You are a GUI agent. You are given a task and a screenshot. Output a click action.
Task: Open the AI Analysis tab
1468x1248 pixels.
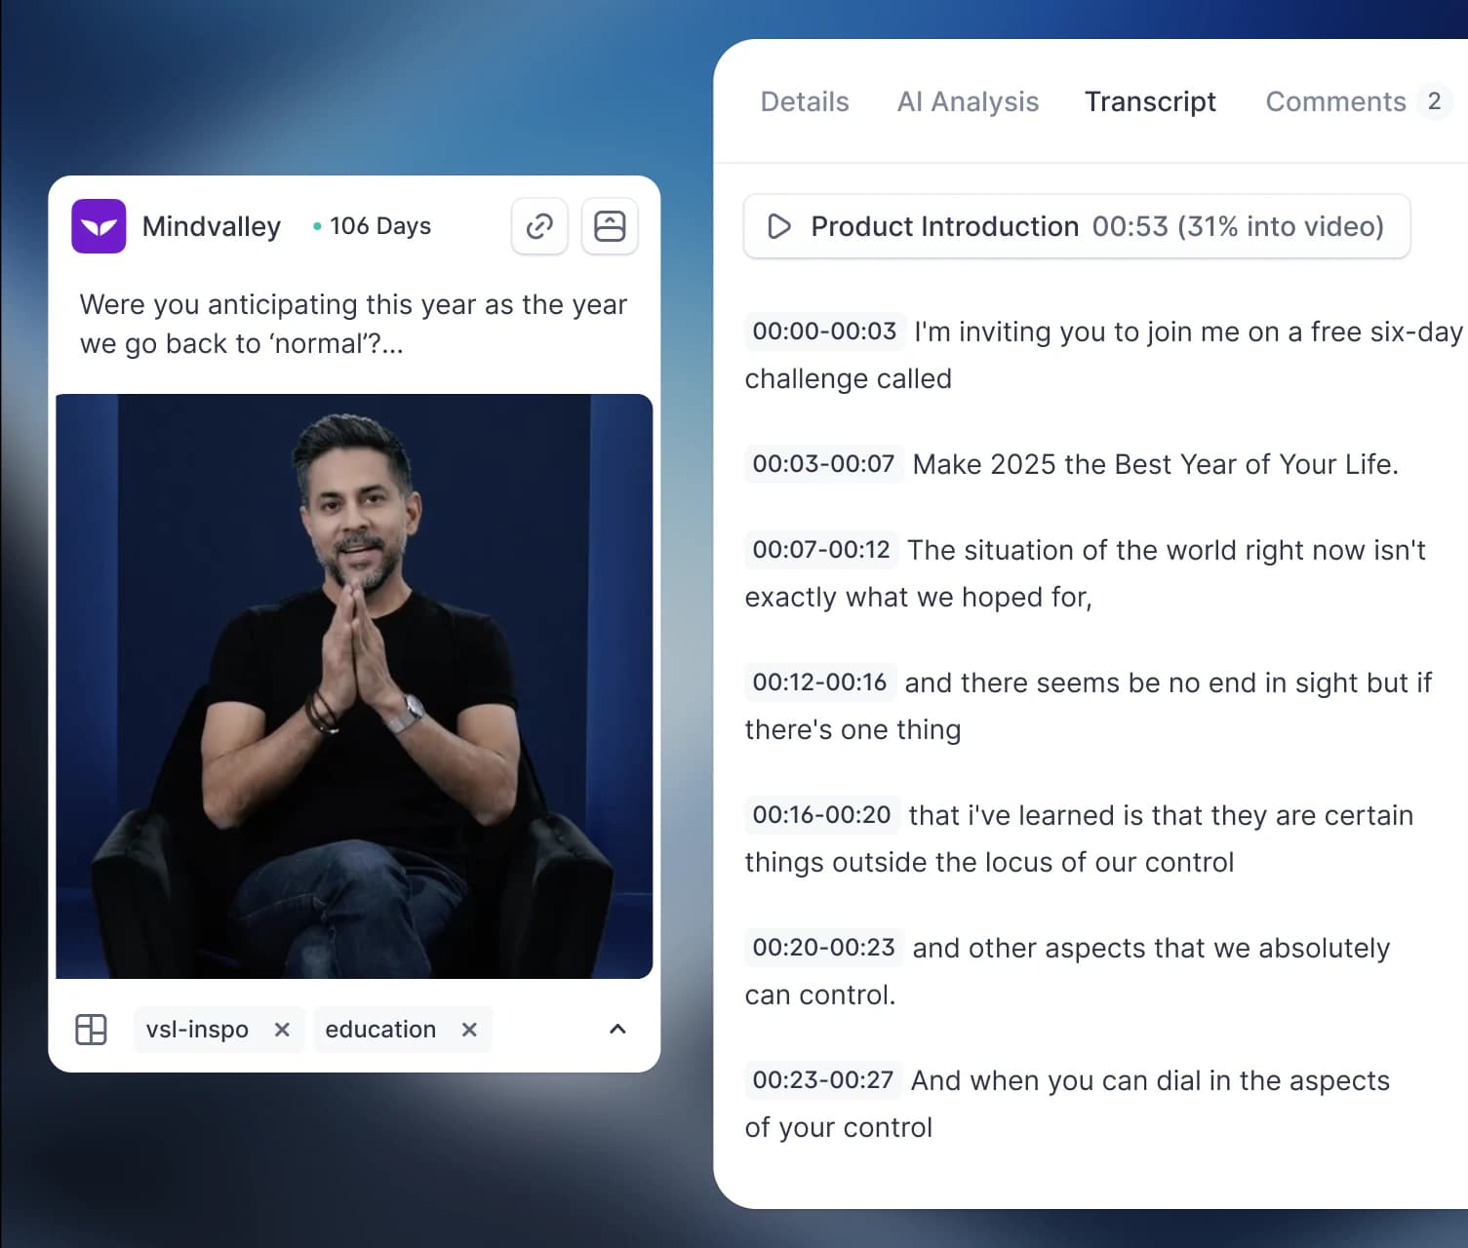coord(968,101)
